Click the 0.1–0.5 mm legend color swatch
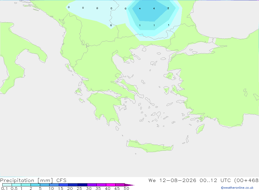 point(7,185)
